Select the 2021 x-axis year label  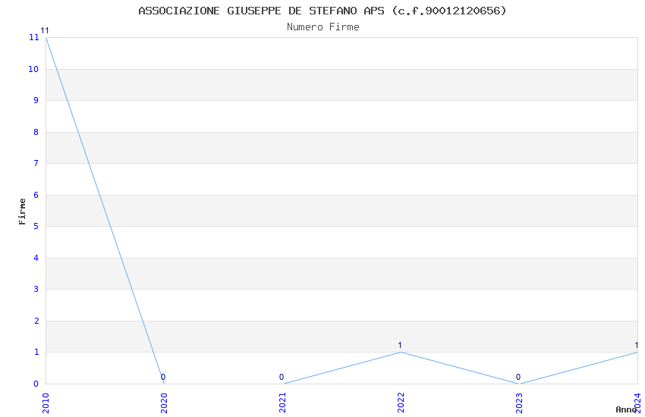(282, 403)
